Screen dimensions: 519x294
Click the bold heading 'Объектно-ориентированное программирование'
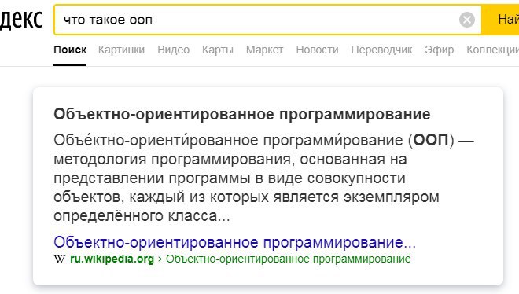click(242, 115)
